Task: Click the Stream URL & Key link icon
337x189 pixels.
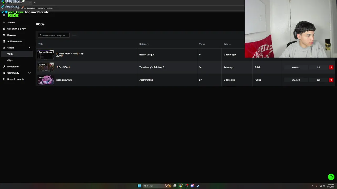Action: tap(4, 29)
